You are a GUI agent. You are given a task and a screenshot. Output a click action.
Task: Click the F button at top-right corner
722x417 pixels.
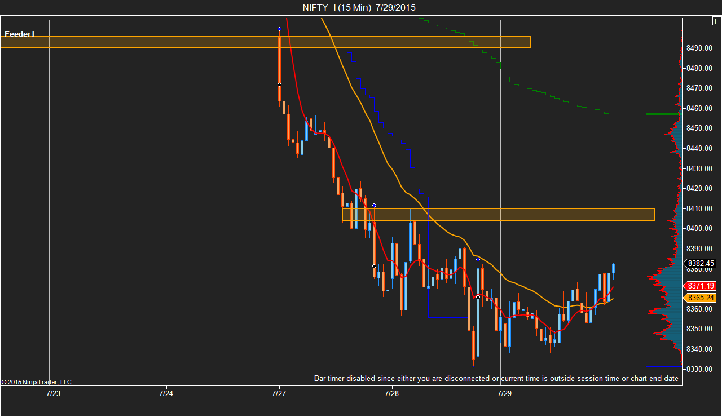pyautogui.click(x=716, y=21)
